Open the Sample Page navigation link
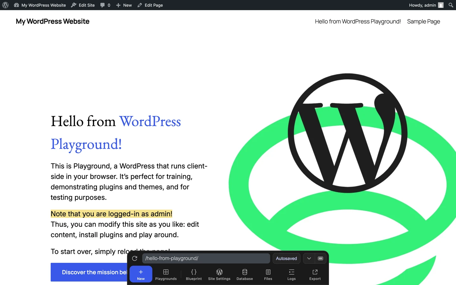This screenshot has height=285, width=456. [x=423, y=22]
